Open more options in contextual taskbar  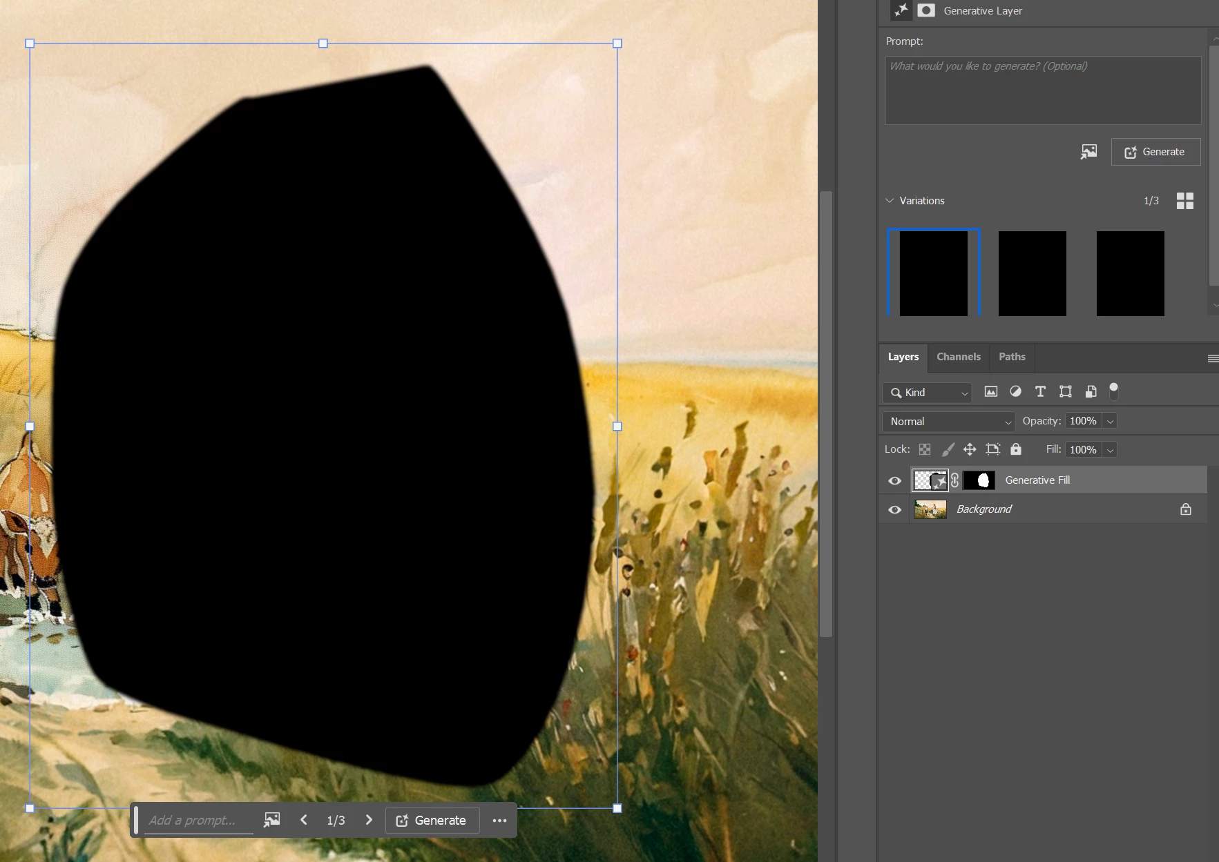pyautogui.click(x=499, y=821)
